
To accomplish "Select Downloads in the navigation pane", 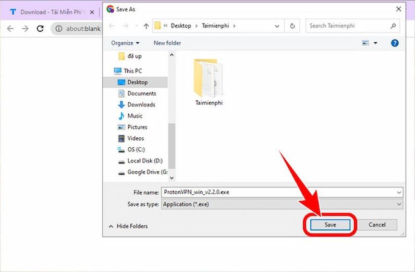I will [141, 104].
